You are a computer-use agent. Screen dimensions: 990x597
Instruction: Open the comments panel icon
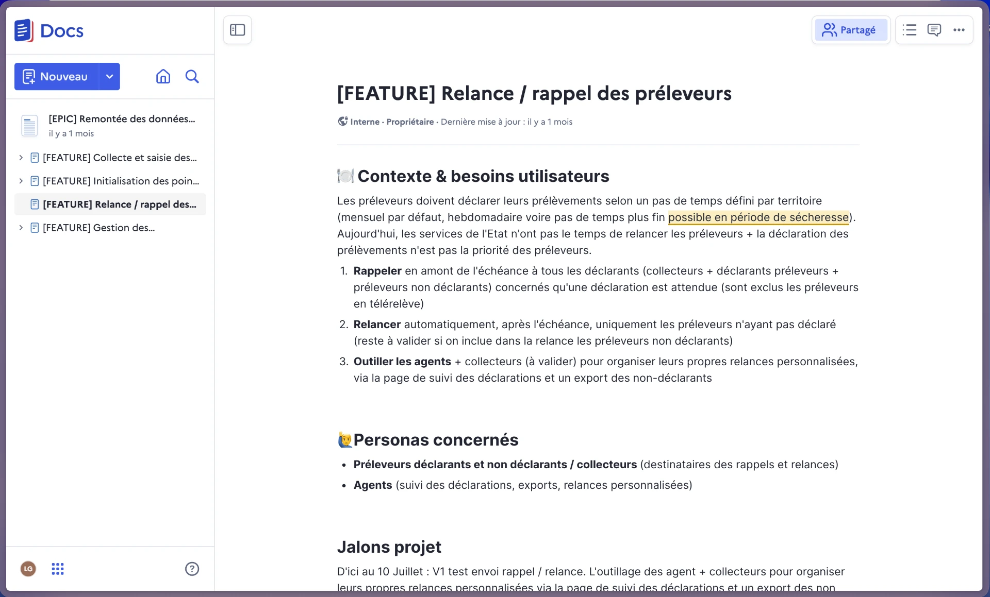point(934,30)
